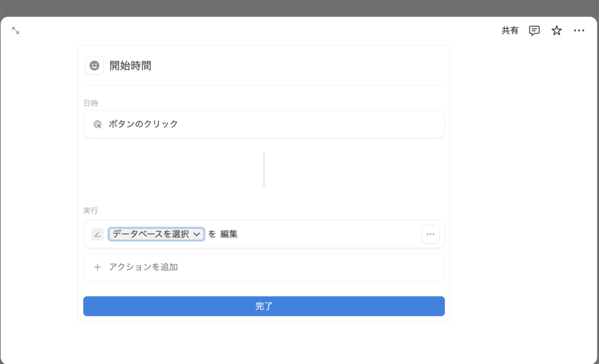Click the cursor-click trigger icon
This screenshot has height=364, width=599.
point(98,124)
